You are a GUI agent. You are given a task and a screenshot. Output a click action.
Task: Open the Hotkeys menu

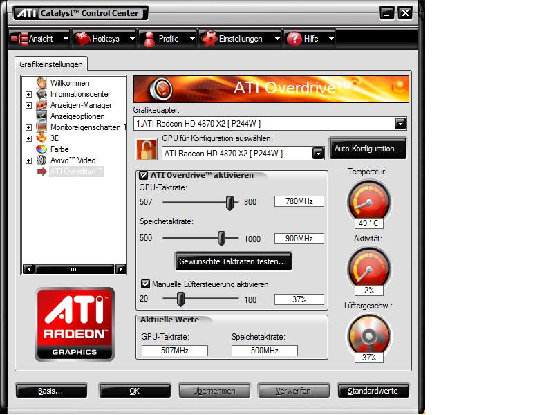click(x=105, y=39)
